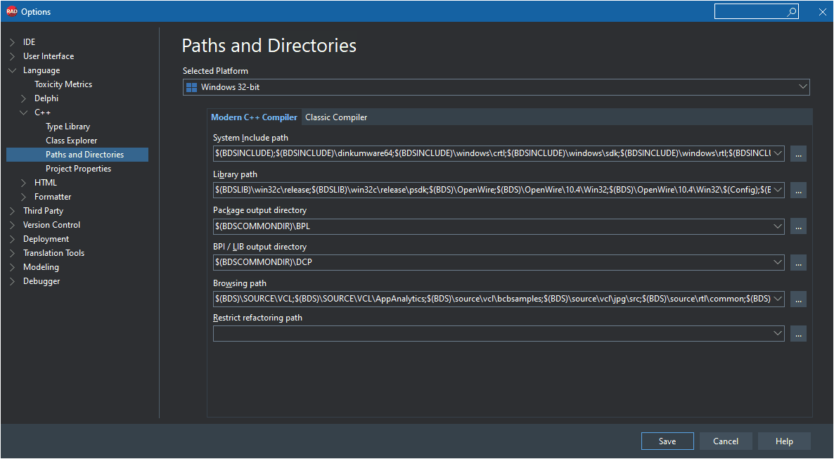Open Package output directory ellipsis button
The height and width of the screenshot is (459, 834).
coord(798,226)
